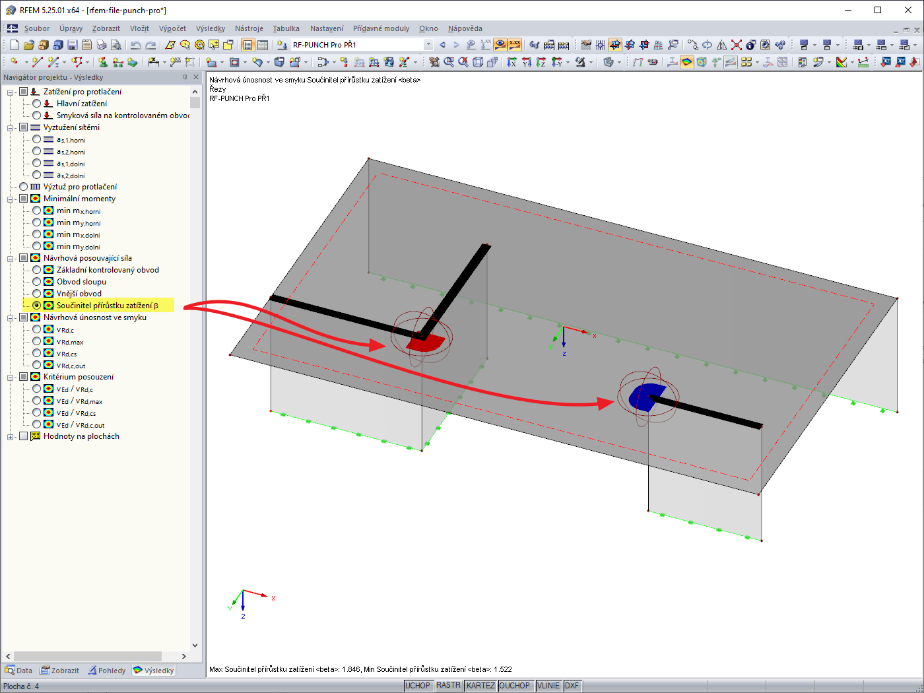Print the current view
The height and width of the screenshot is (693, 924).
(101, 45)
